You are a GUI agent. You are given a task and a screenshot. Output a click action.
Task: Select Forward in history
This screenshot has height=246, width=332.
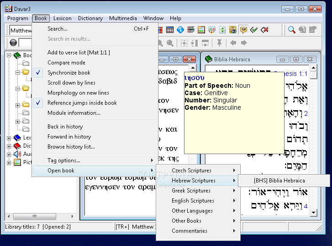pos(95,137)
